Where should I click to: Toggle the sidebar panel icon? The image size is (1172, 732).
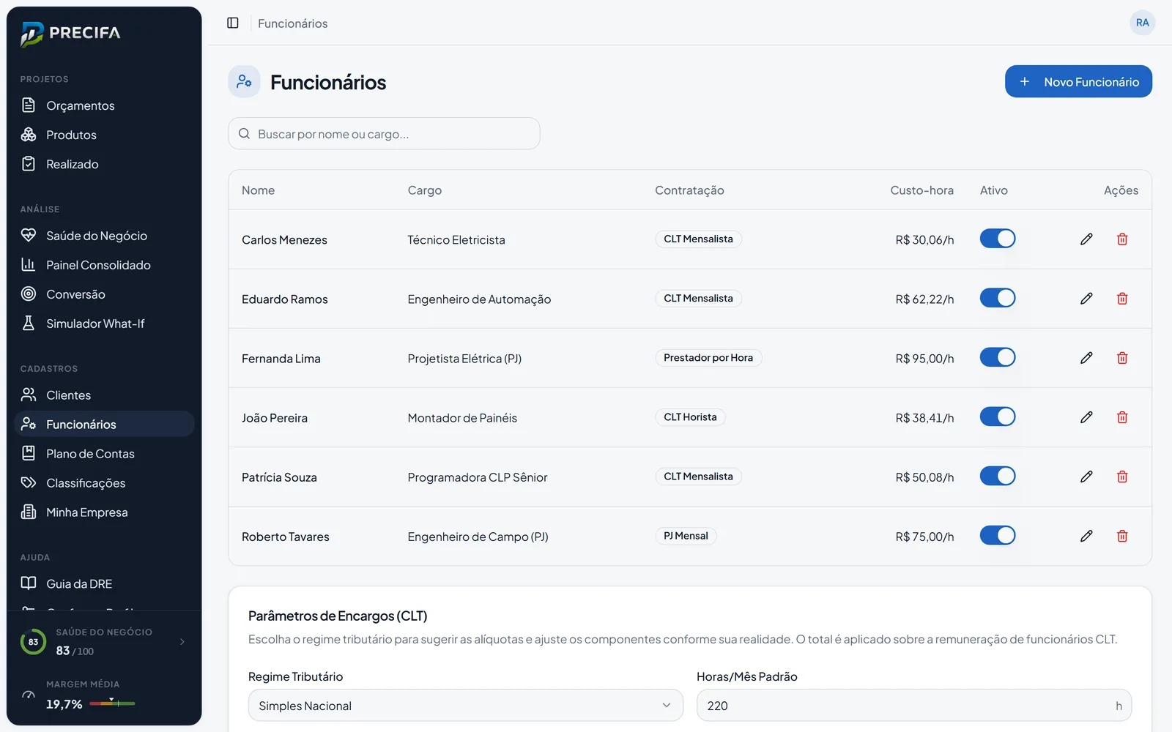233,23
